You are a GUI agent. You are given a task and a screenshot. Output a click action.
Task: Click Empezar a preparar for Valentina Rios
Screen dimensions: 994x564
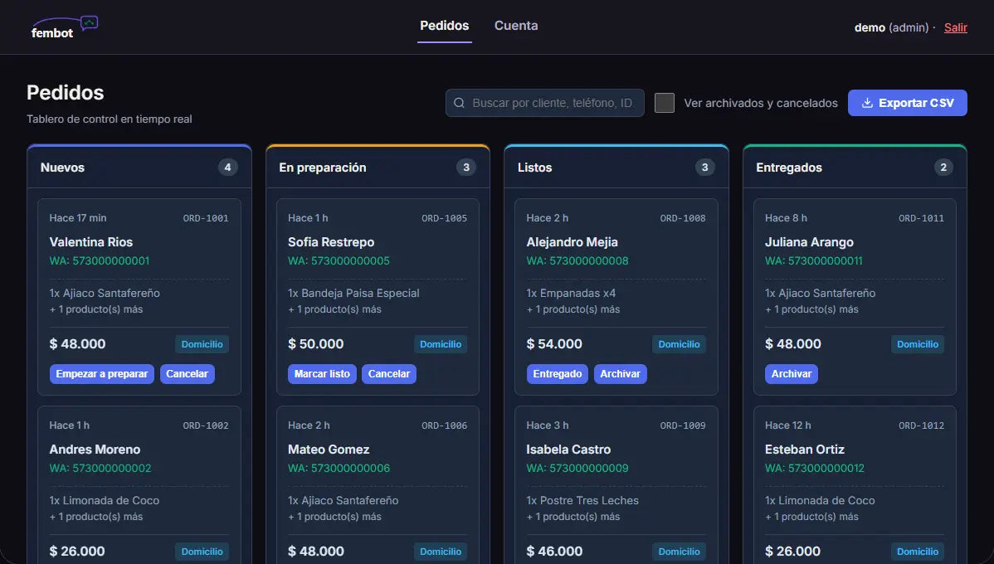pyautogui.click(x=101, y=374)
